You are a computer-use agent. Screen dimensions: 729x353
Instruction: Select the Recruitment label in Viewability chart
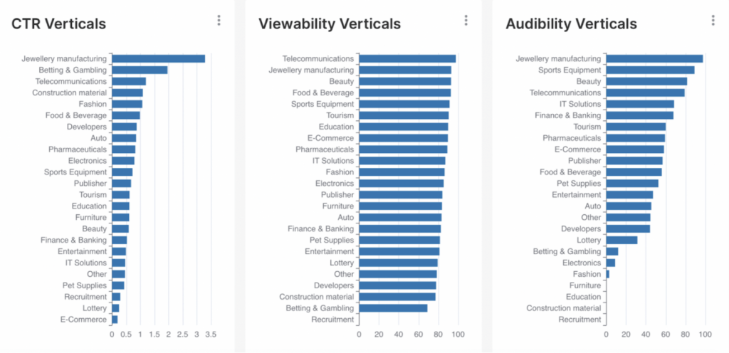(x=332, y=320)
